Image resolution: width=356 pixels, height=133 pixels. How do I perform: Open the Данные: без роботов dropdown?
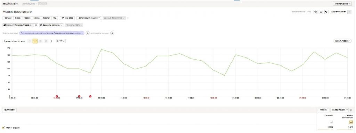coord(114,18)
